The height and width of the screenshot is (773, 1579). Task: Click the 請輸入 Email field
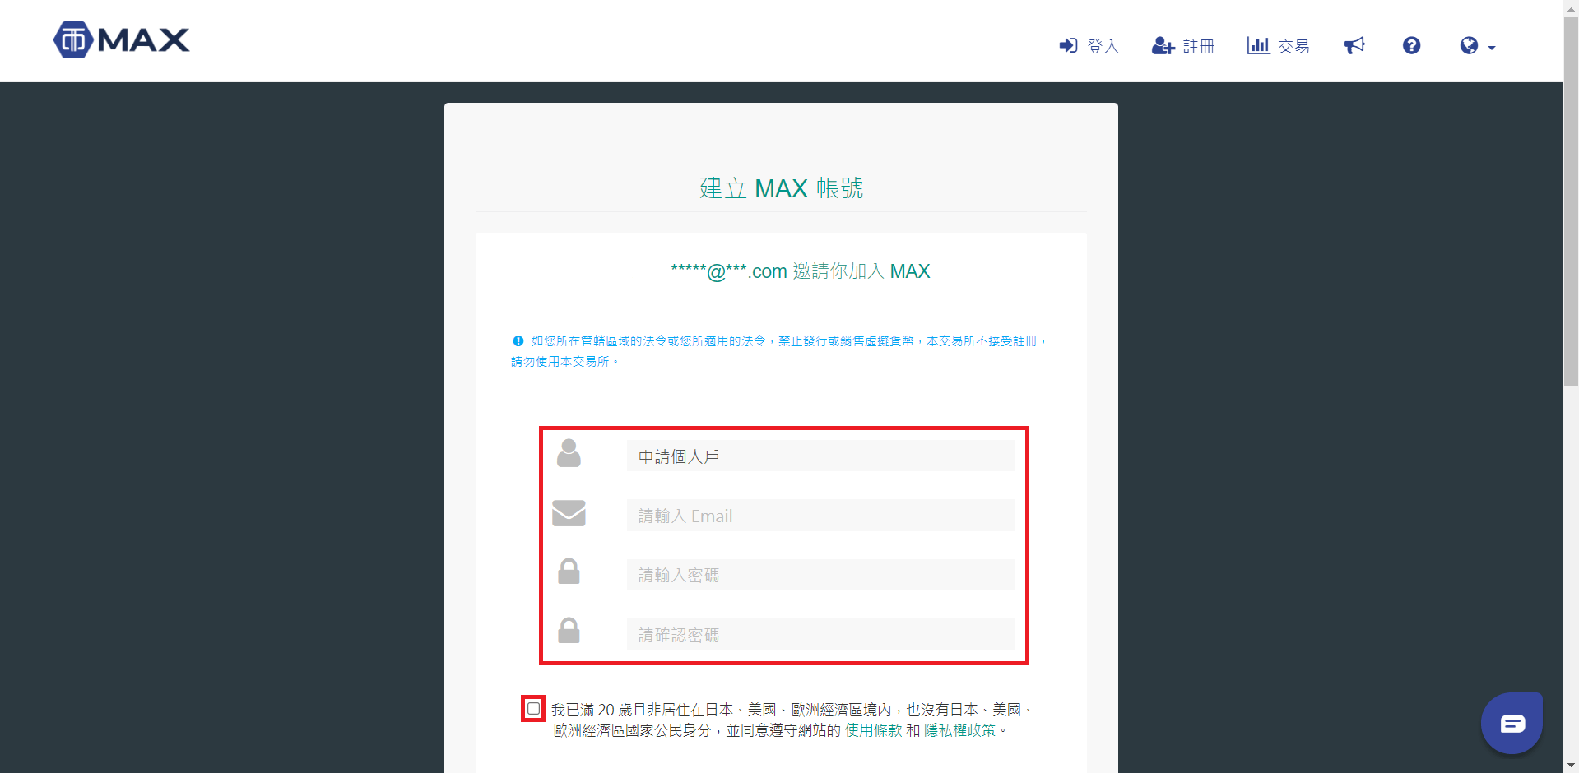click(x=820, y=516)
